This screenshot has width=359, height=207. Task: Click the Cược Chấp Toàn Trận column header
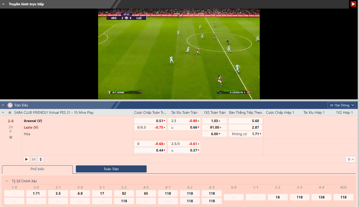[150, 112]
